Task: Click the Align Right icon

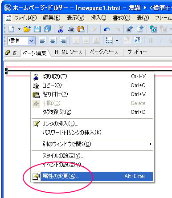Action: coord(63,40)
